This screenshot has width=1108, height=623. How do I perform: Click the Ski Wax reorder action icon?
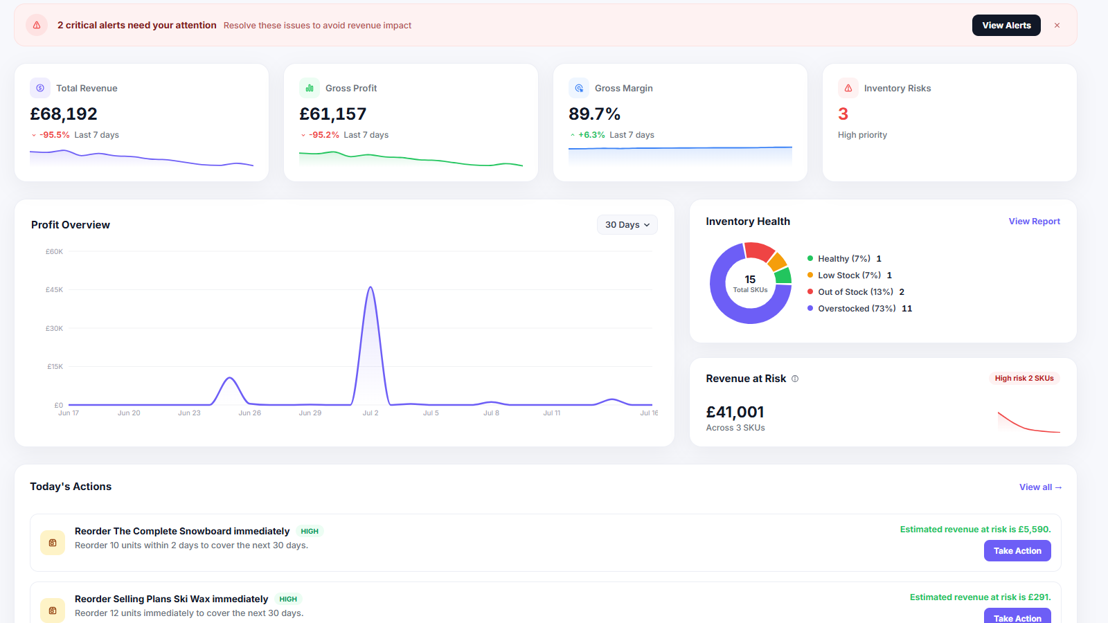53,611
